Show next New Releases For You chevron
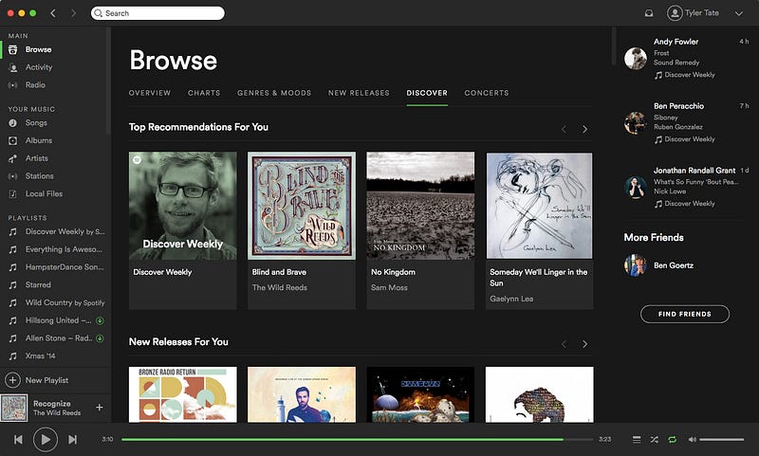 (584, 344)
